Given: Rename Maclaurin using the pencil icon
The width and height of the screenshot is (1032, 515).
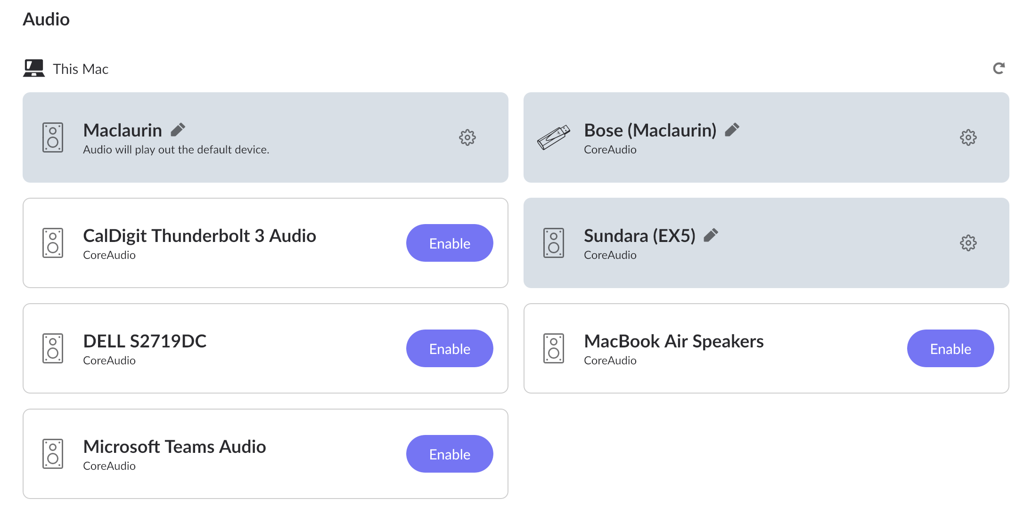Looking at the screenshot, I should coord(178,129).
